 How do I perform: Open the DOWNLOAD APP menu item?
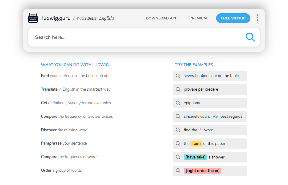162,18
